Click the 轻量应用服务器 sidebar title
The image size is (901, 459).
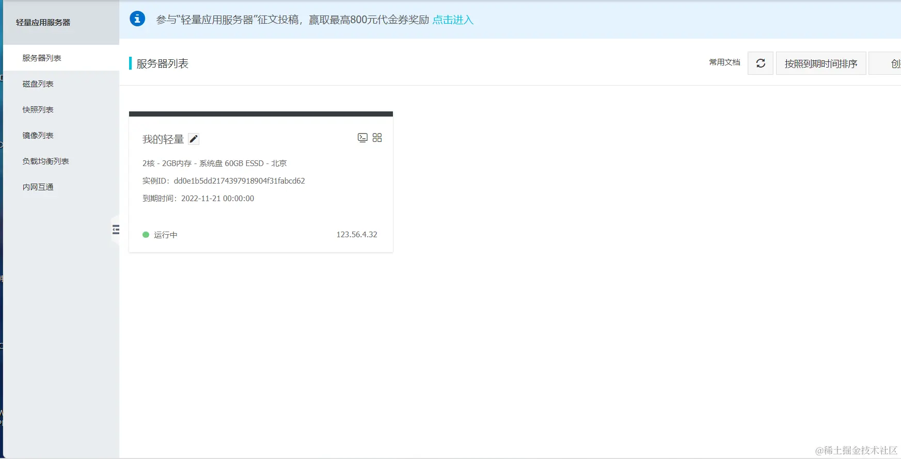(43, 22)
